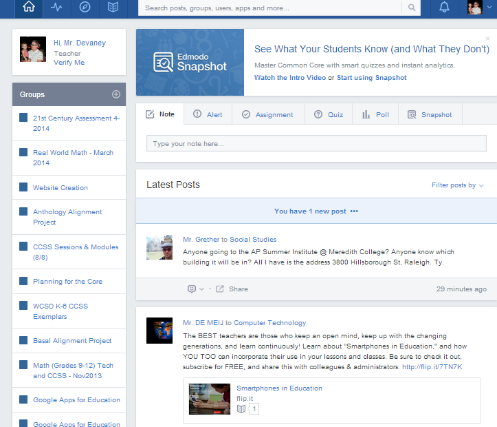This screenshot has height=427, width=497.
Task: Open the Anthology Alignment Project group
Action: point(67,217)
